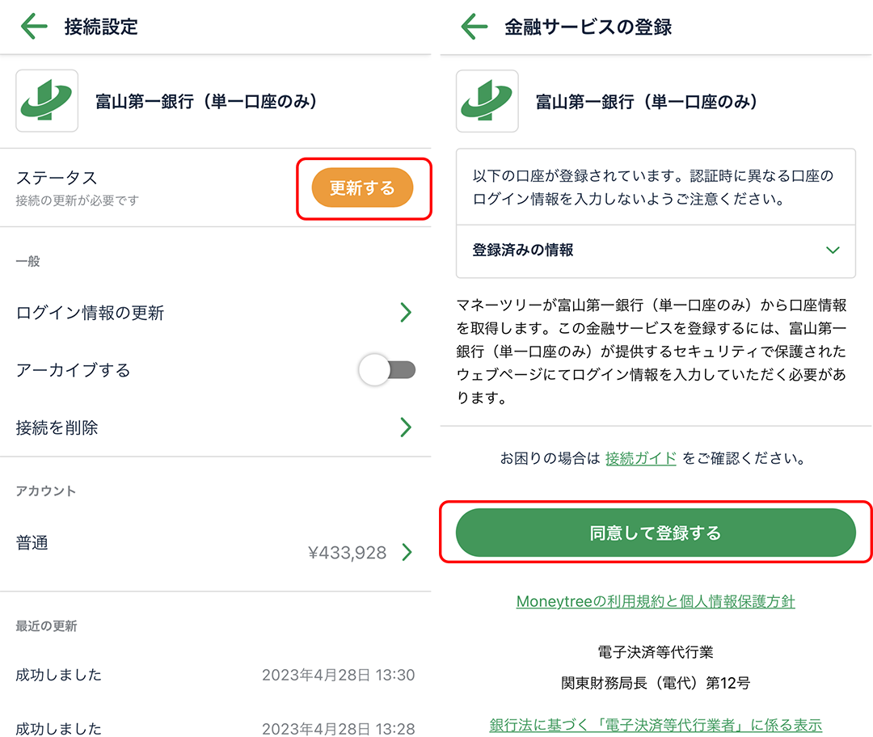Tap the 13:30 成功しました update entry
Image resolution: width=873 pixels, height=737 pixels.
pos(215,675)
